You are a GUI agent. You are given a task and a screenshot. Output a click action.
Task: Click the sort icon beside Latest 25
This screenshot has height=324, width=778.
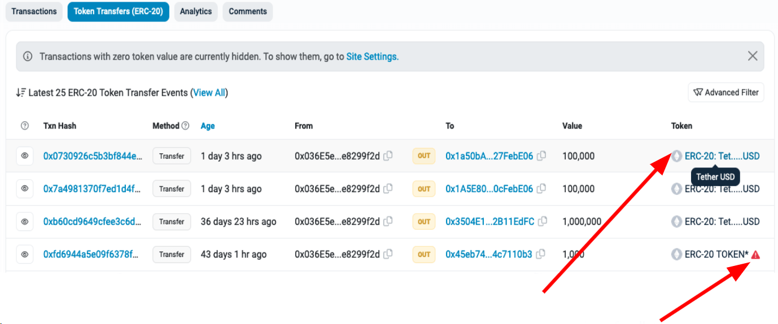click(21, 92)
